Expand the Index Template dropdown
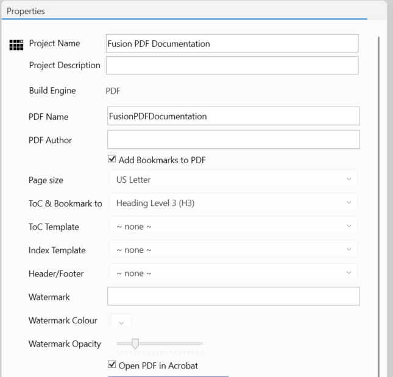Viewport: 393px width, 377px height. (x=233, y=250)
